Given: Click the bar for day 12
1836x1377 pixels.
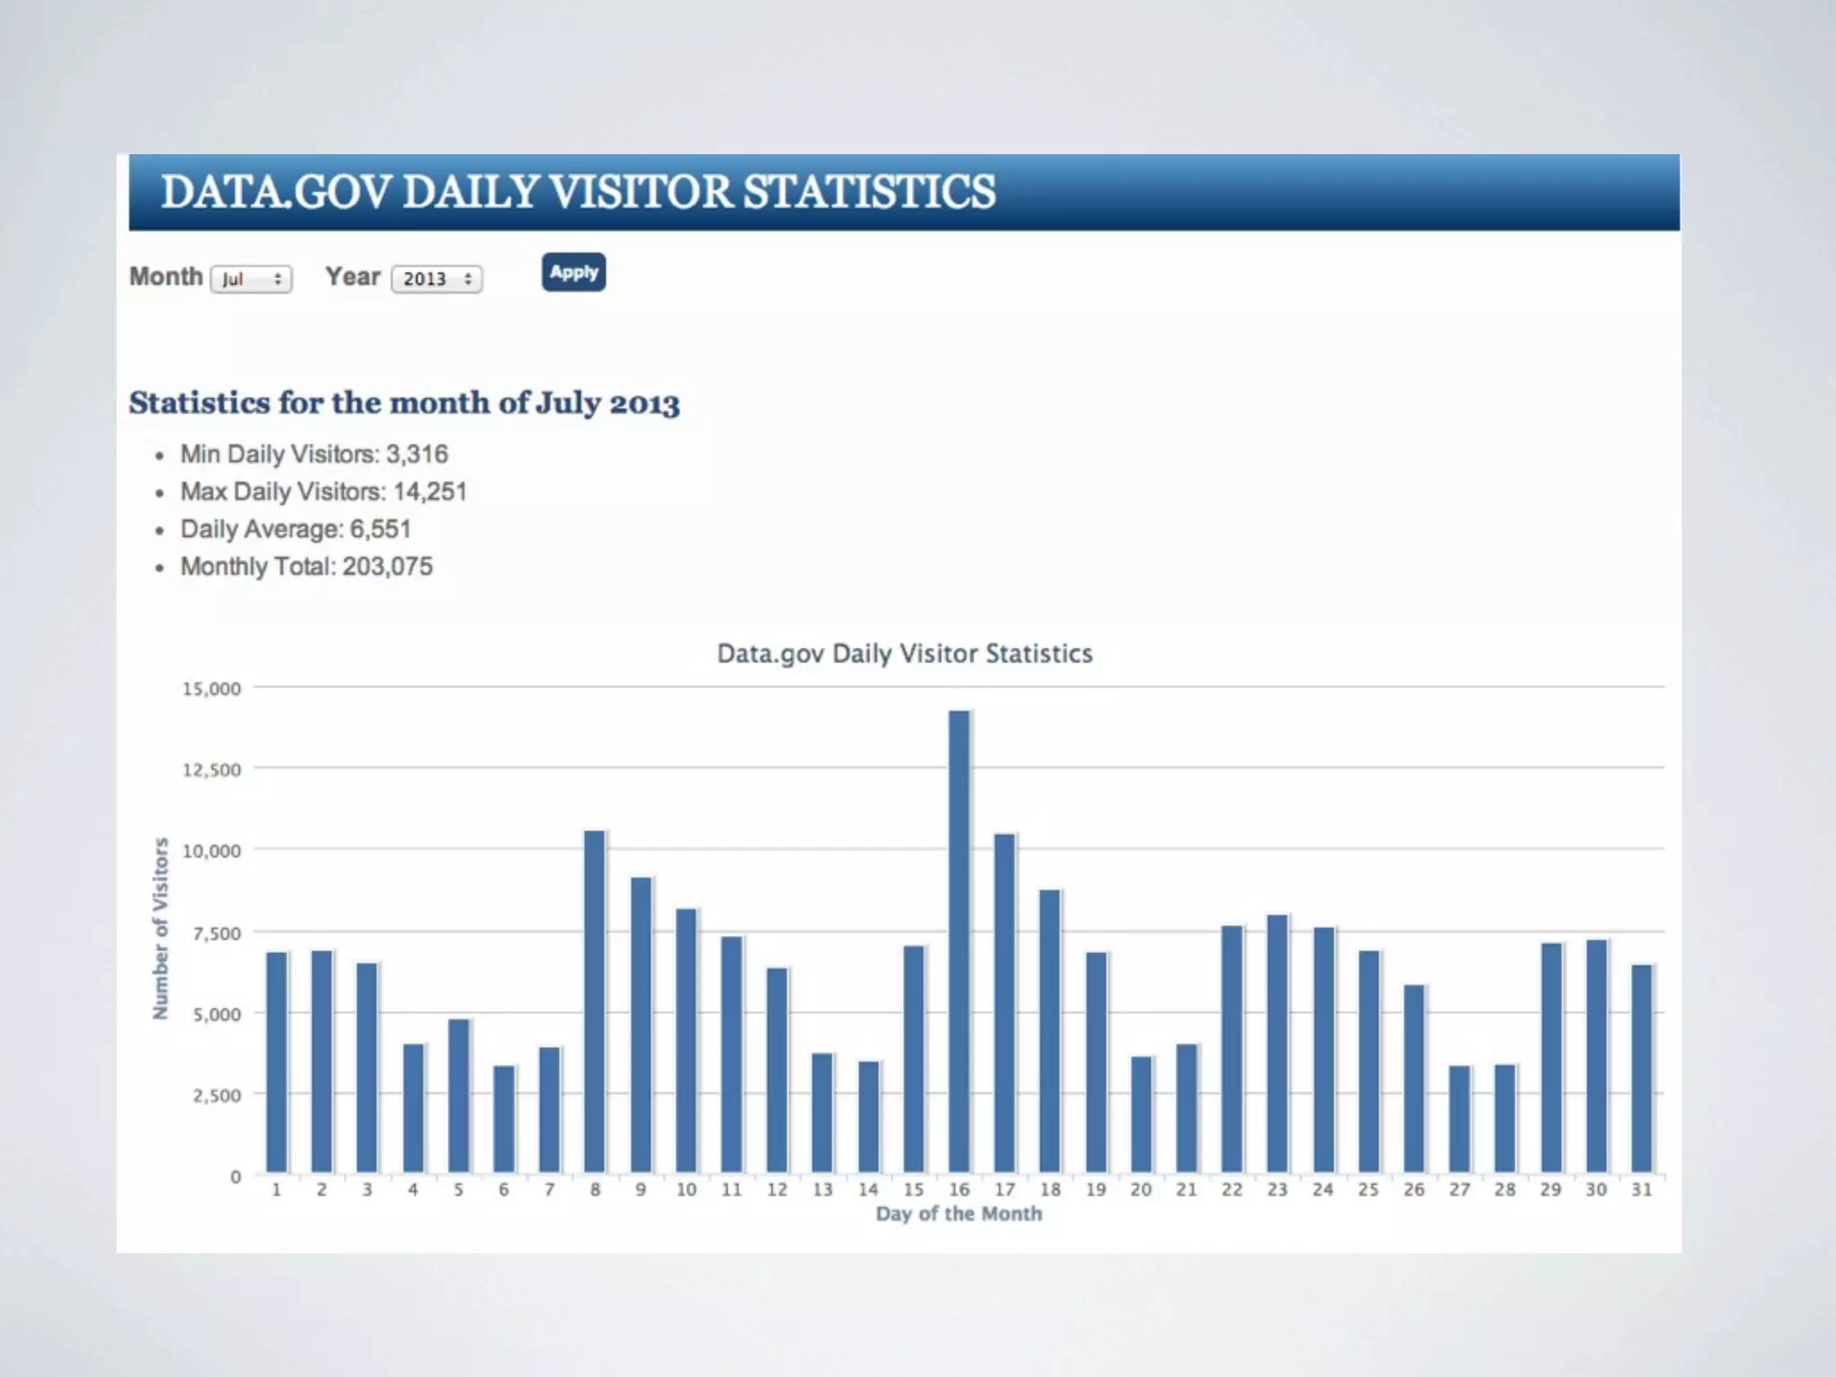Looking at the screenshot, I should 776,1070.
